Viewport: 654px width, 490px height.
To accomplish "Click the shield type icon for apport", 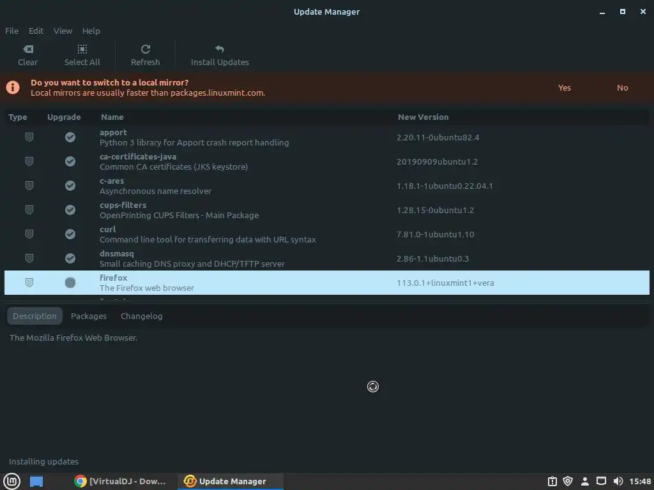I will pos(29,137).
